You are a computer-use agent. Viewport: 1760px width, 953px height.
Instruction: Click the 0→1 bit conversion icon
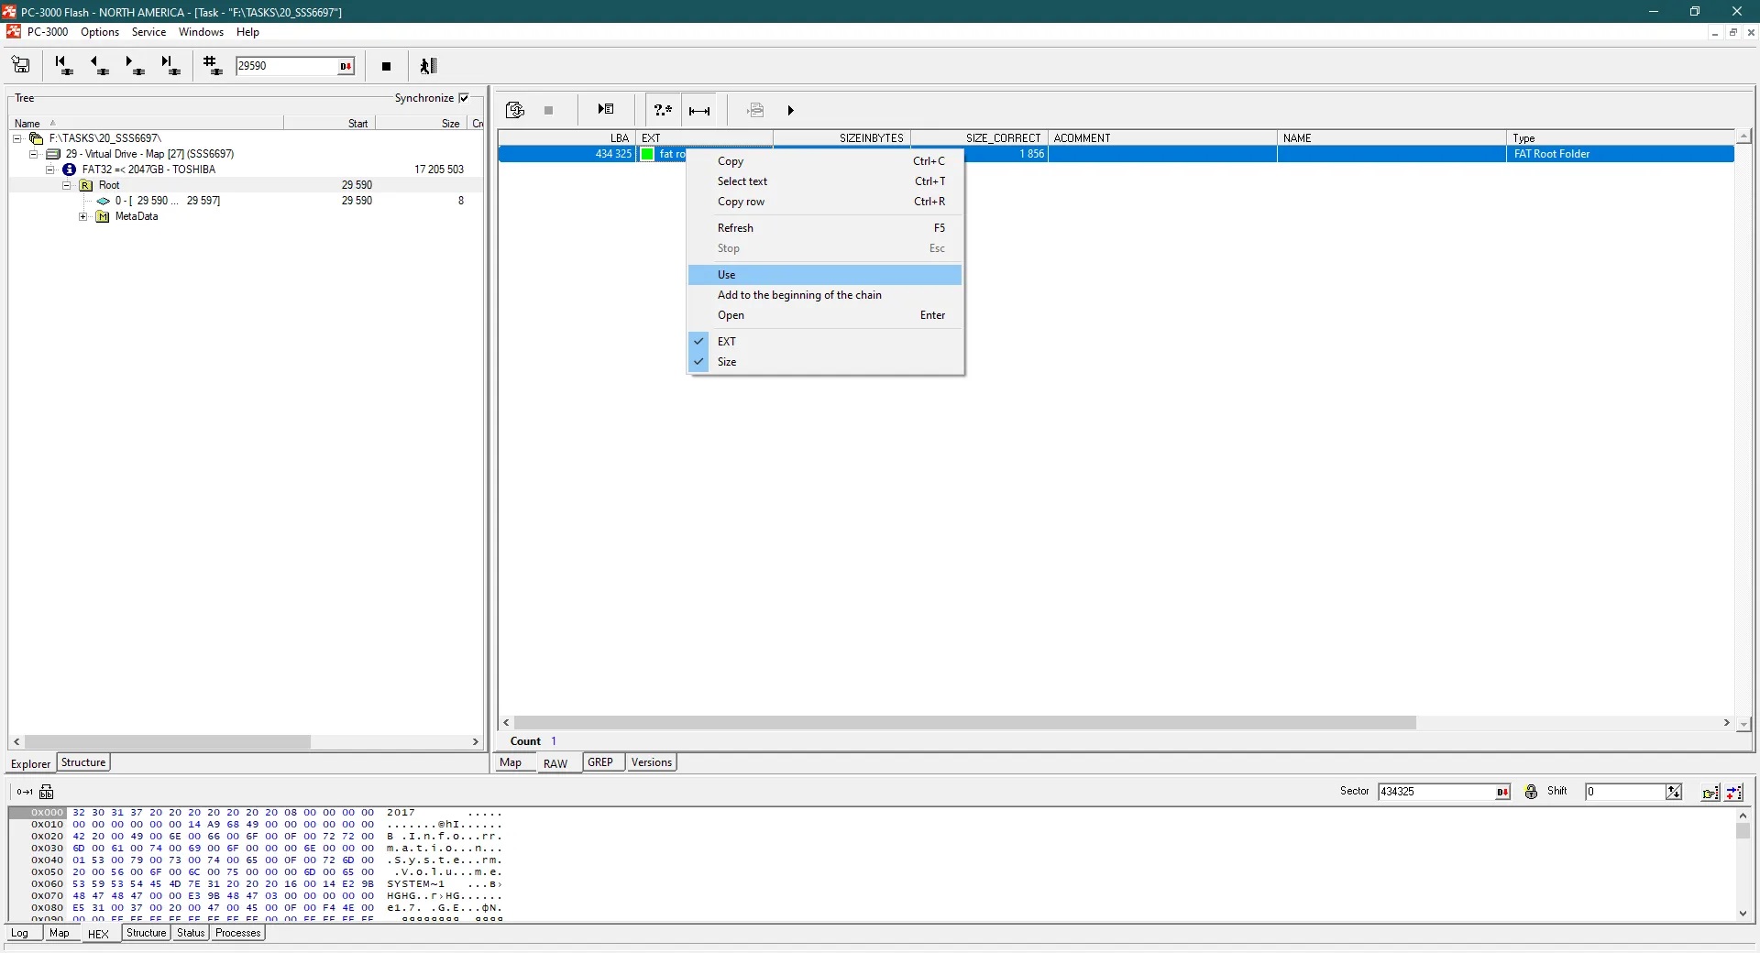(x=25, y=792)
